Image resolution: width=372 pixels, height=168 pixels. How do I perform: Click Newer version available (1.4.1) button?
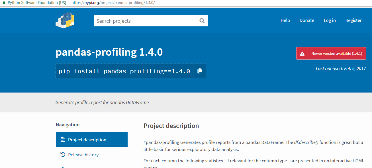(331, 53)
